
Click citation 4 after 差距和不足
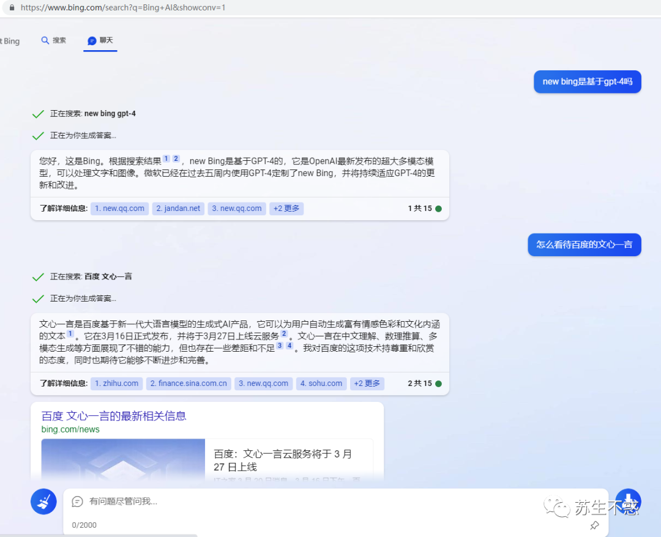click(x=289, y=346)
